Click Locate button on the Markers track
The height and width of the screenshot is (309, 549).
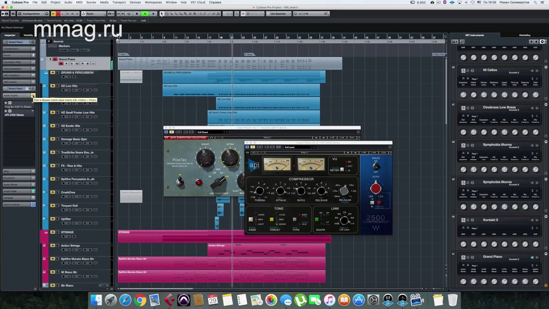(63, 50)
